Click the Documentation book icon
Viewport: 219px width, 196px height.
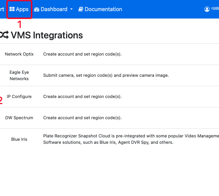coord(81,9)
